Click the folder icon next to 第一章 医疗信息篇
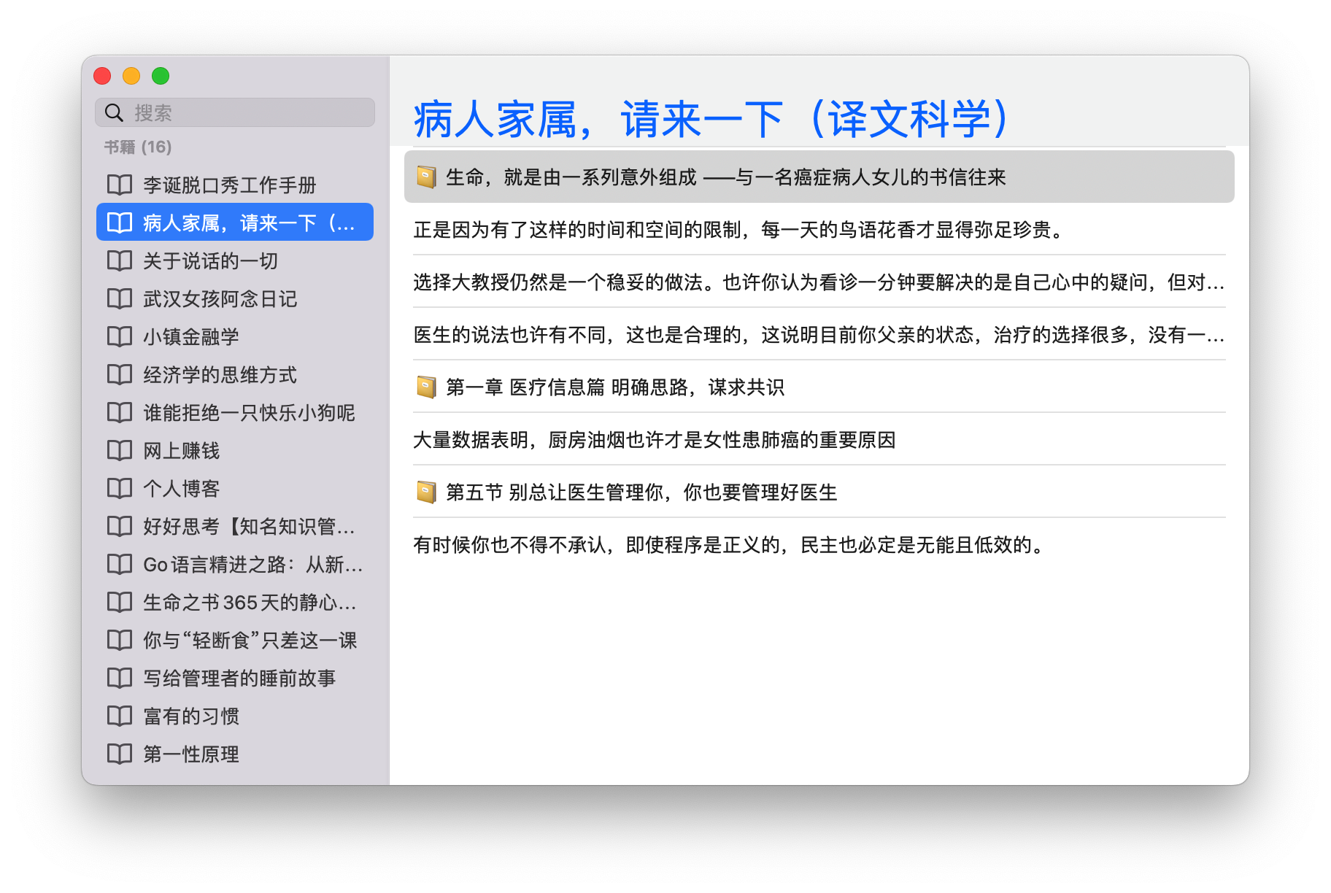1331x893 pixels. point(425,387)
